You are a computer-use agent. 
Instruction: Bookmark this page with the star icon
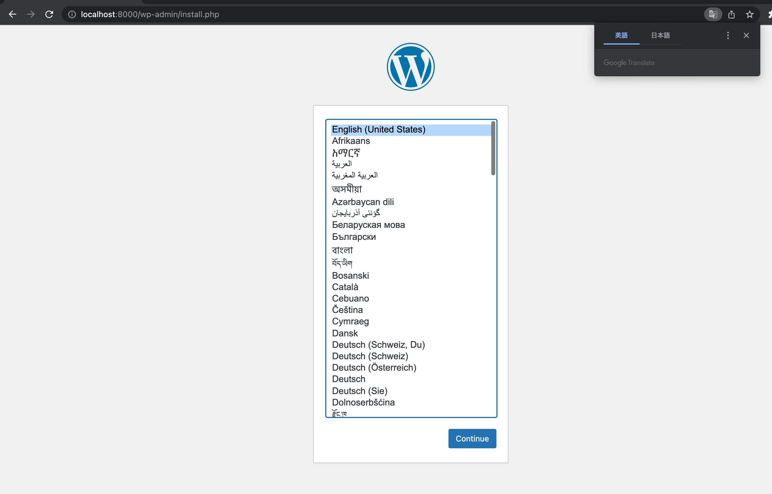pos(749,15)
